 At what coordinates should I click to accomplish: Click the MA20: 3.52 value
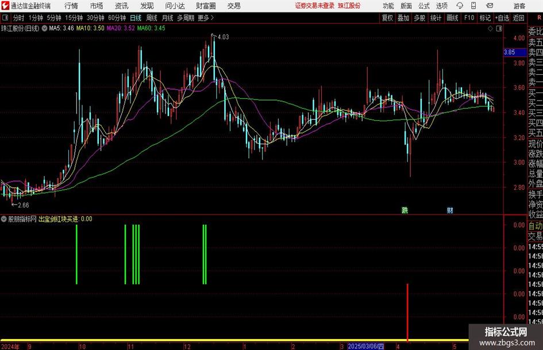[x=121, y=28]
